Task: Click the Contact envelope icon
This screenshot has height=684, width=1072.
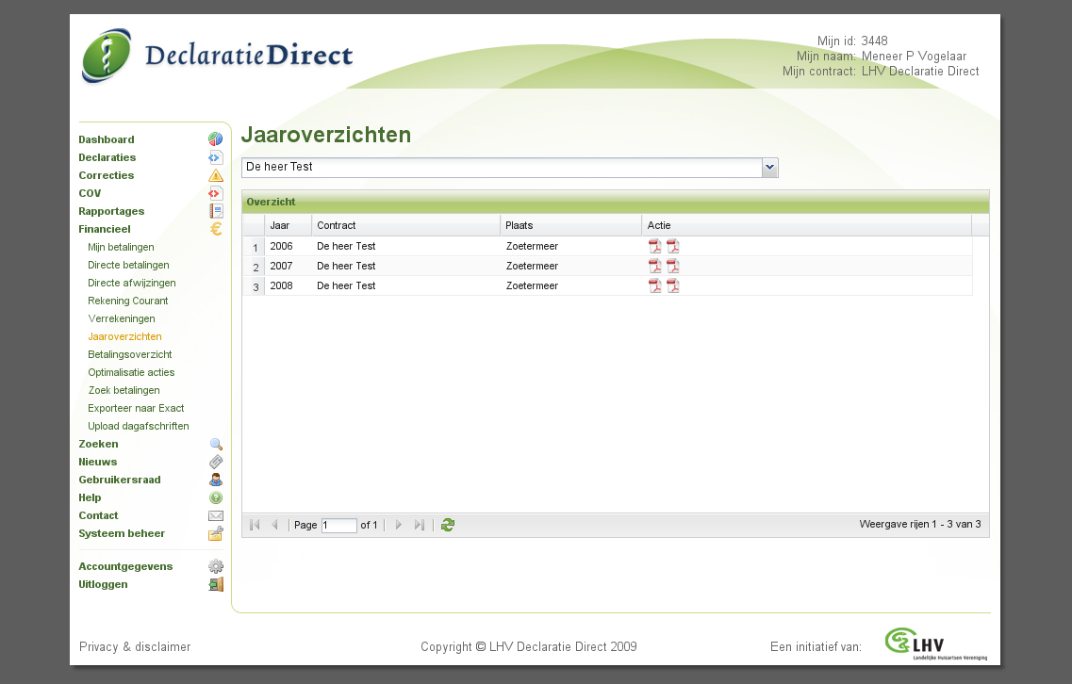Action: click(215, 516)
